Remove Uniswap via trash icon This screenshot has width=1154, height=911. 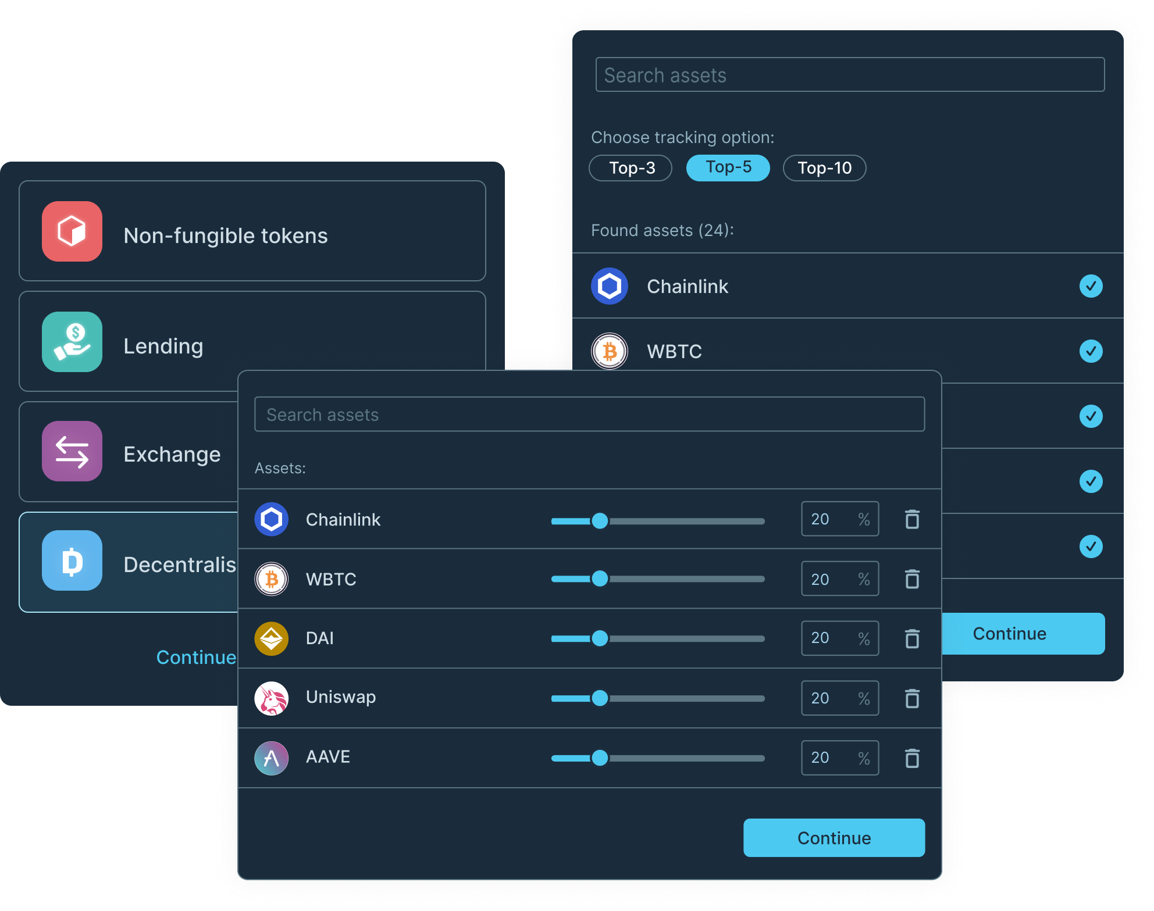tap(912, 698)
